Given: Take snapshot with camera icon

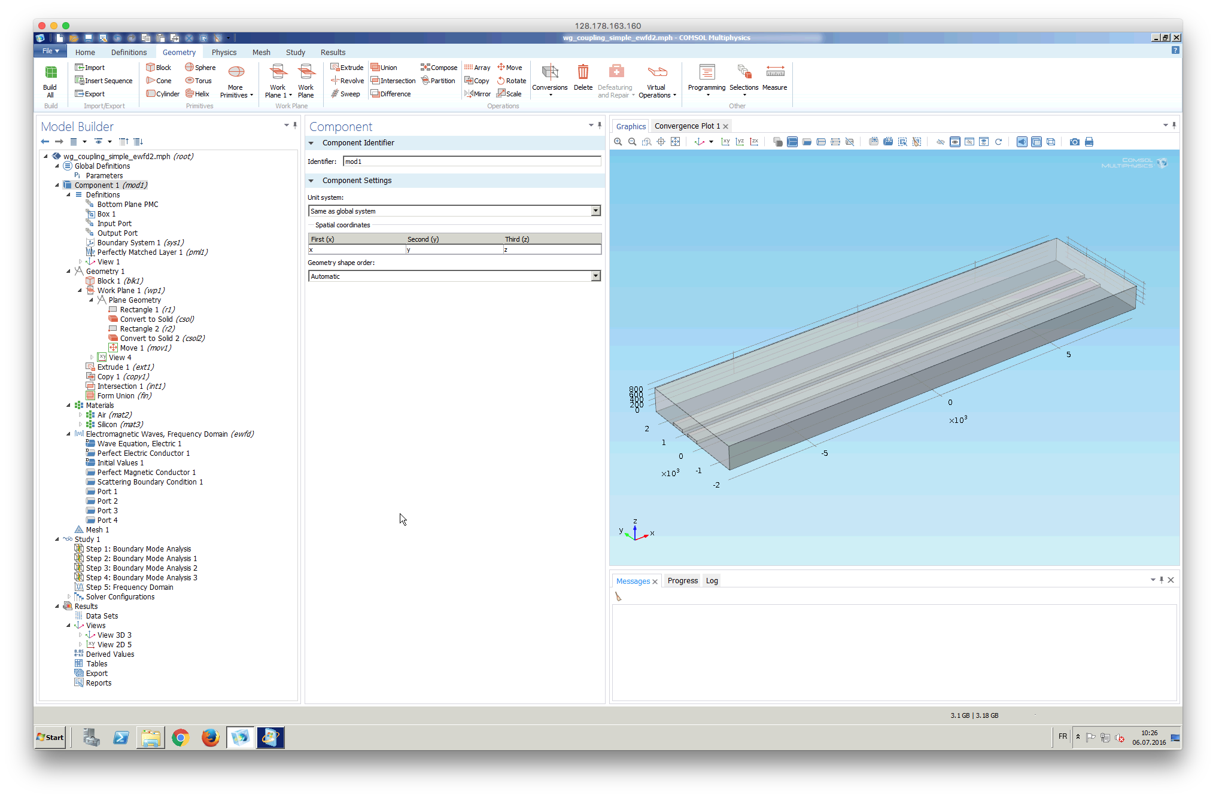Looking at the screenshot, I should [x=1075, y=142].
